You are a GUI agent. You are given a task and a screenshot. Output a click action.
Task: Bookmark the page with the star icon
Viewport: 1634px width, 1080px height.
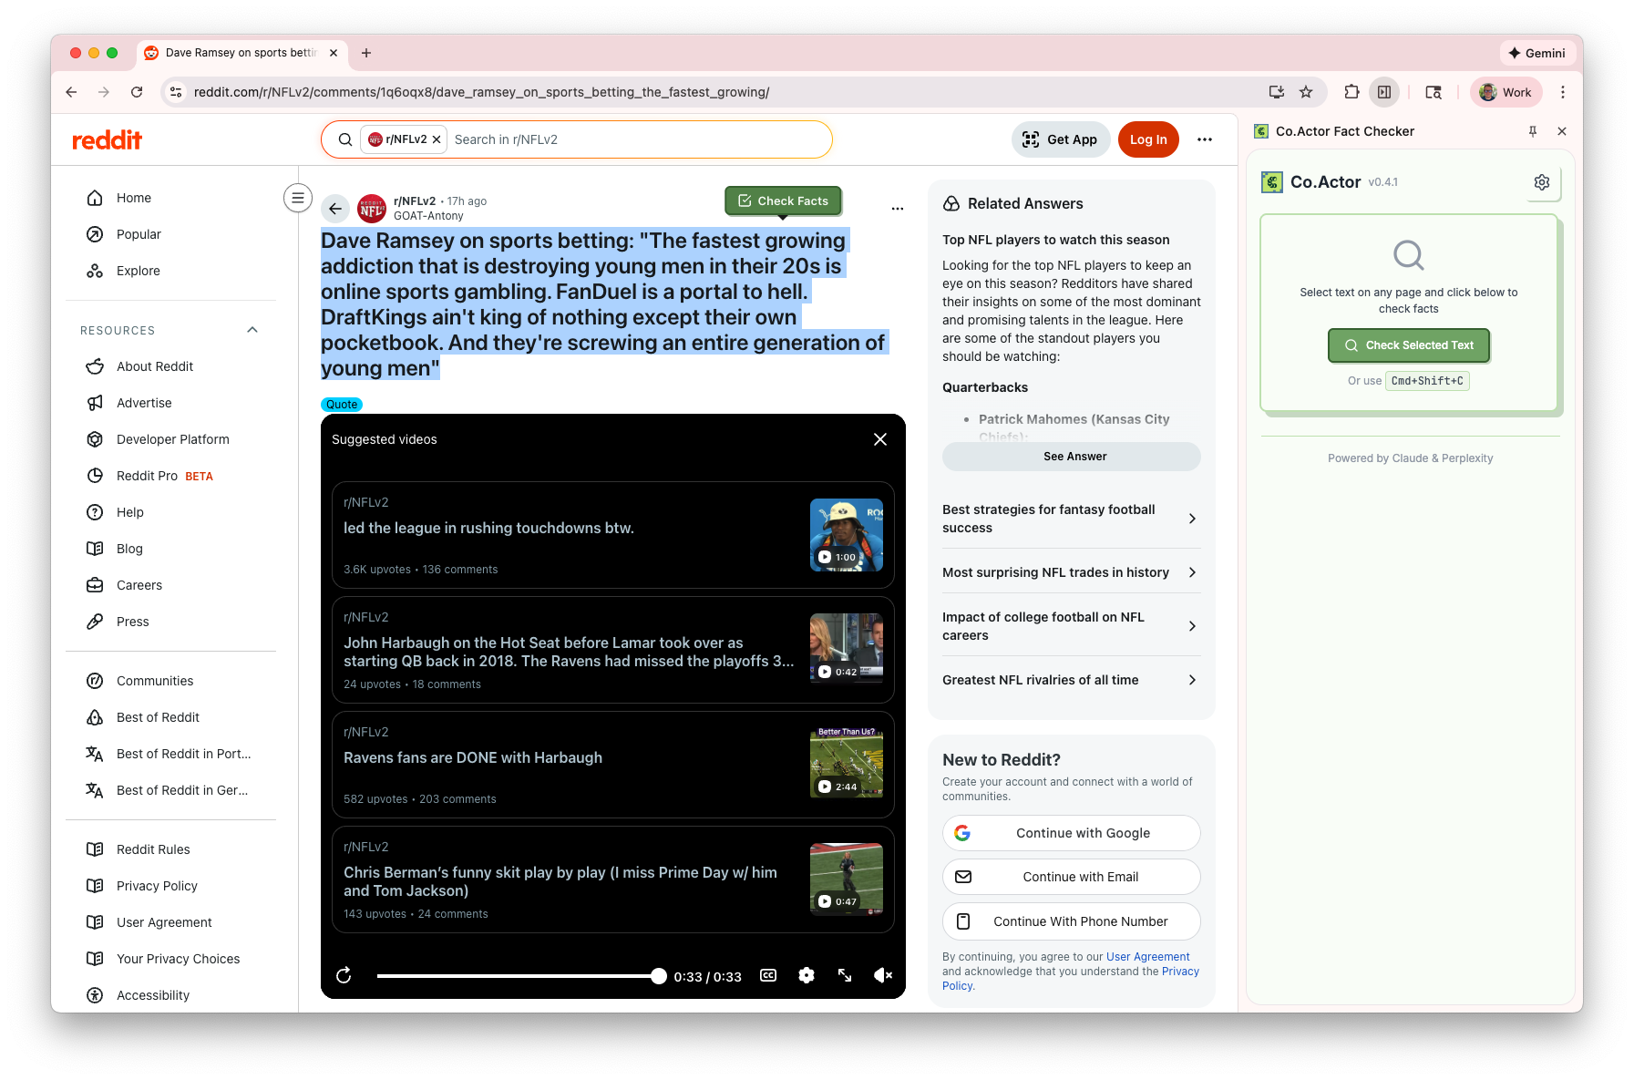[1307, 92]
